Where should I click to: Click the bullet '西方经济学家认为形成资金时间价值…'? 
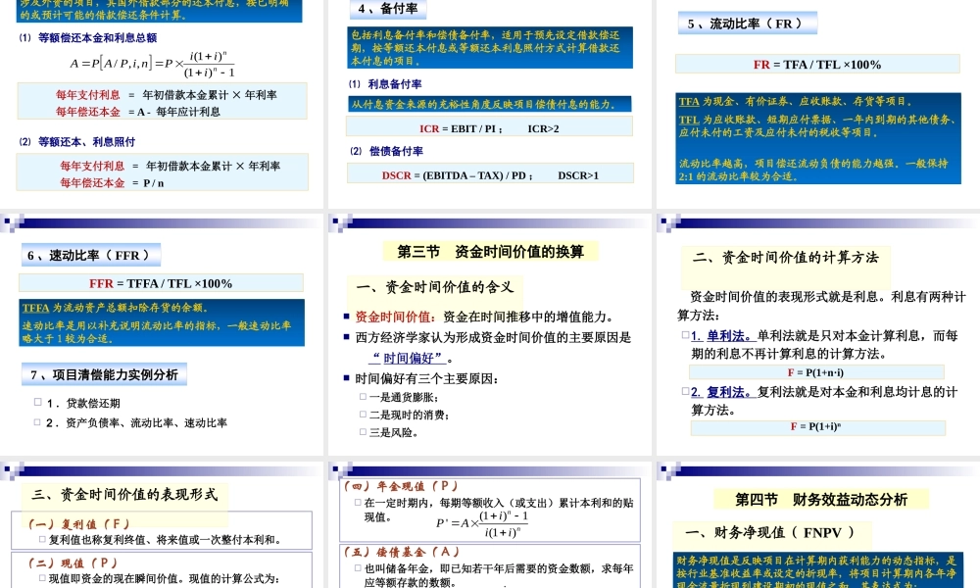point(493,337)
